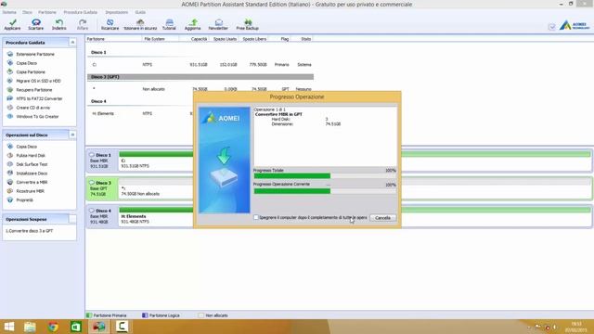Screen dimensions: 594x334
Task: Click the Partizione column header
Action: [113, 39]
